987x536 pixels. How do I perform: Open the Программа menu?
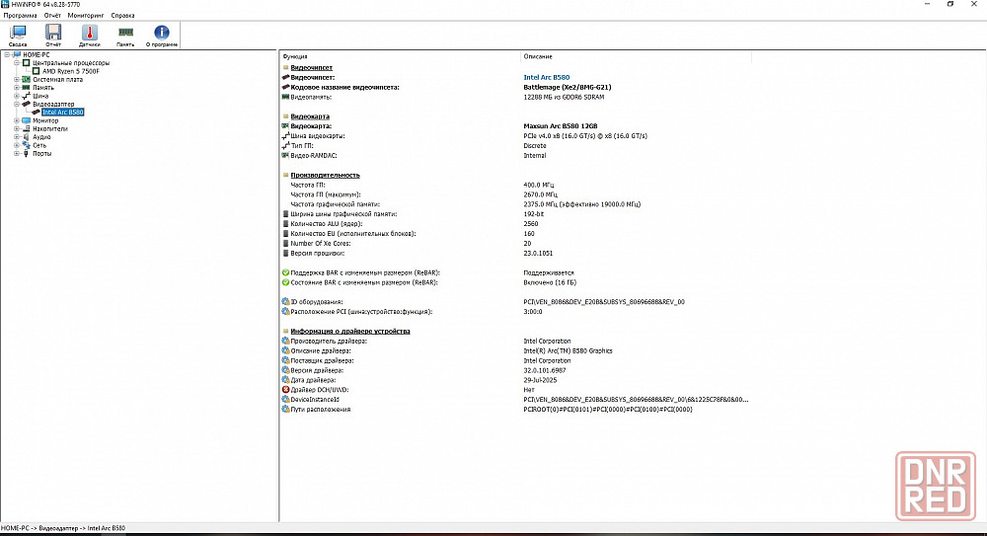click(20, 15)
